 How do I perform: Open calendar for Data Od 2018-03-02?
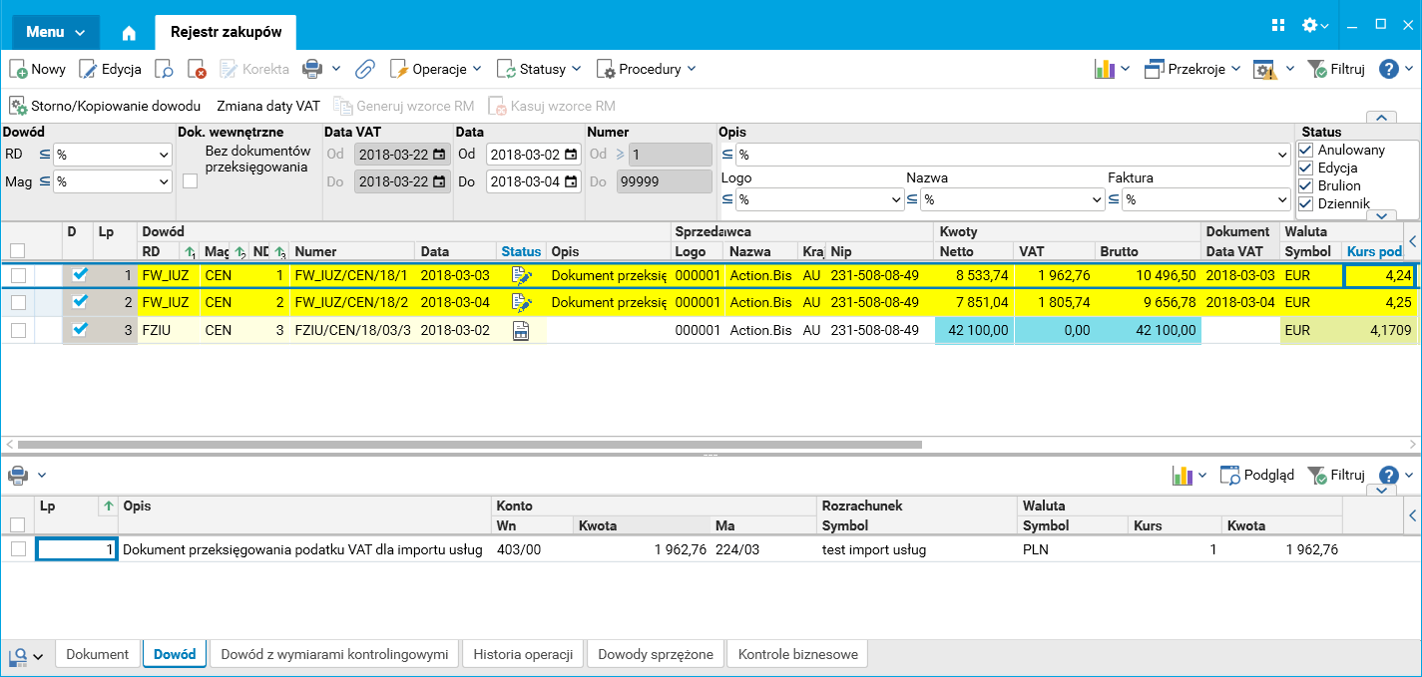(x=570, y=155)
